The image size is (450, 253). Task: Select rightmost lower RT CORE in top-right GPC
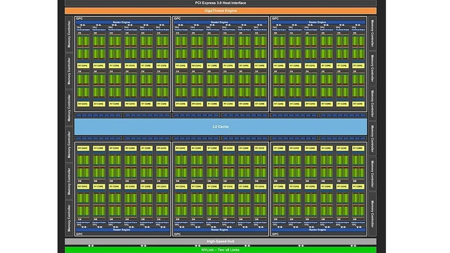358,104
